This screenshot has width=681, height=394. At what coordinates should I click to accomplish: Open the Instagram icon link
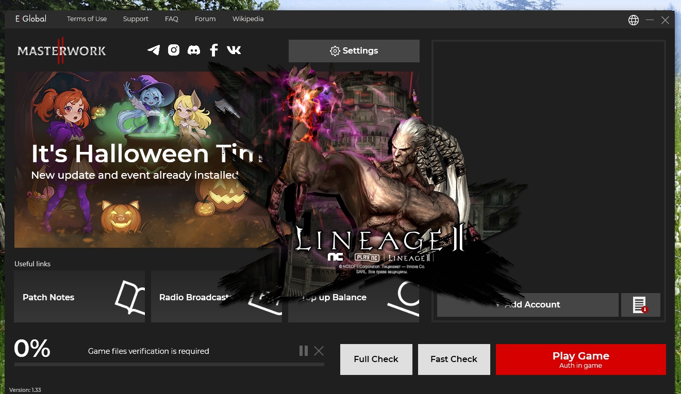[x=174, y=50]
